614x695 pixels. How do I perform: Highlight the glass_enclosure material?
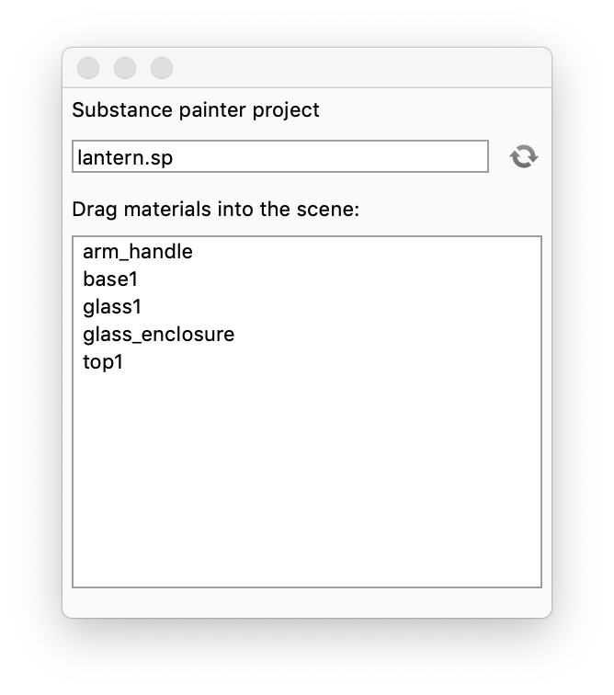click(x=158, y=334)
